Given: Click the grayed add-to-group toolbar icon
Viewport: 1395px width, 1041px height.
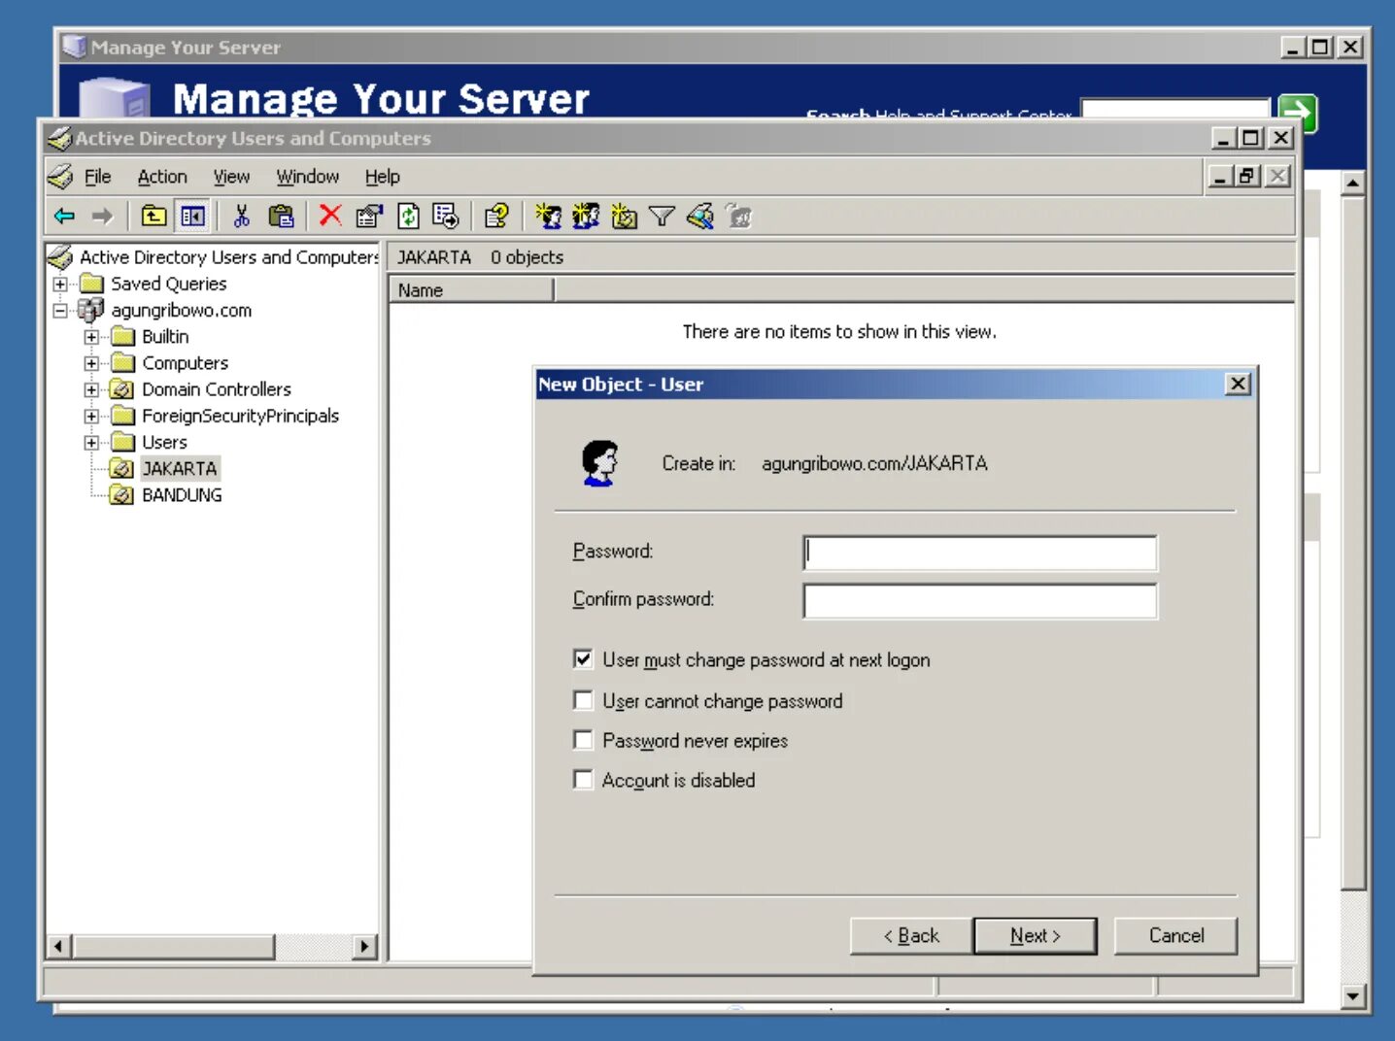Looking at the screenshot, I should point(739,216).
